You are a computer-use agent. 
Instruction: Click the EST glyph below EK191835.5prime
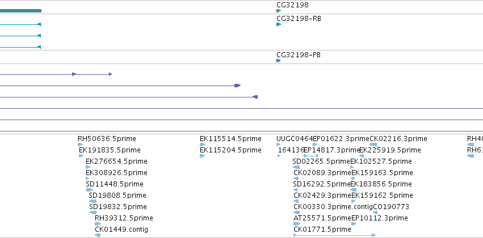pos(81,156)
